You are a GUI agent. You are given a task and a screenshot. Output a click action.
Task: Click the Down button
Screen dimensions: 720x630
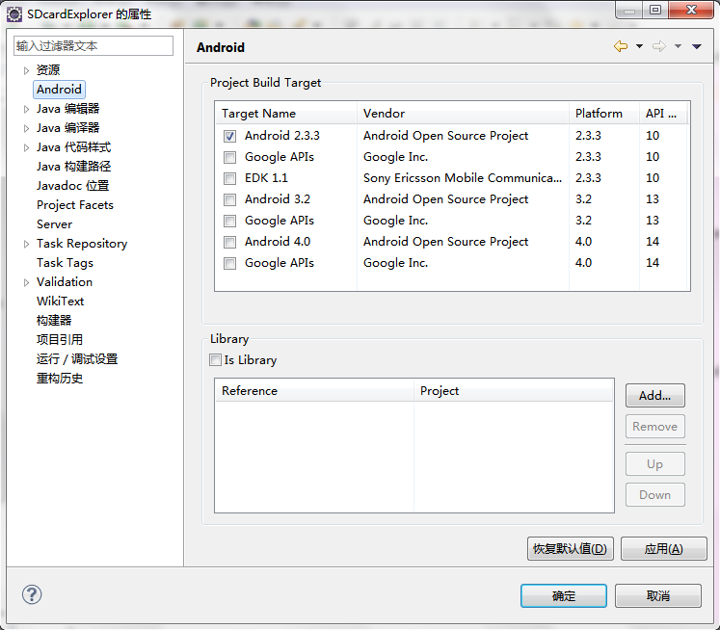click(x=654, y=494)
